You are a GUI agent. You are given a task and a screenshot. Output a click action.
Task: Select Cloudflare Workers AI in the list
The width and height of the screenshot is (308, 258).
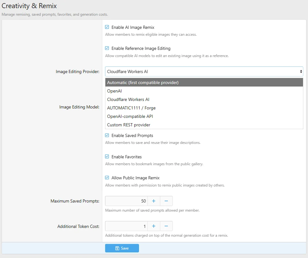204,99
